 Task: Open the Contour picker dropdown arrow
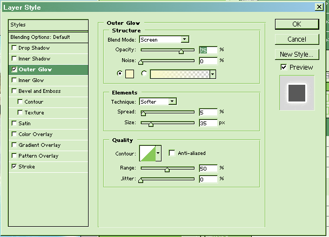(x=158, y=153)
